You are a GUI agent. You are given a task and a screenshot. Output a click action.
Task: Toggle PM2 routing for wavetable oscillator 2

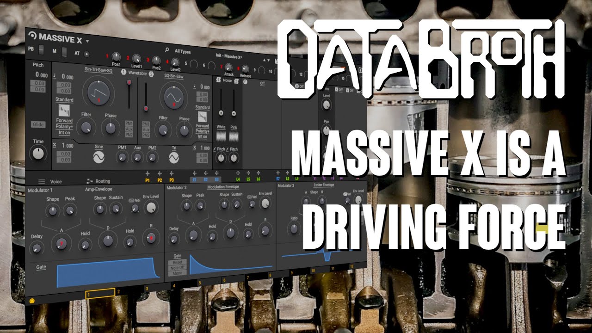146,136
